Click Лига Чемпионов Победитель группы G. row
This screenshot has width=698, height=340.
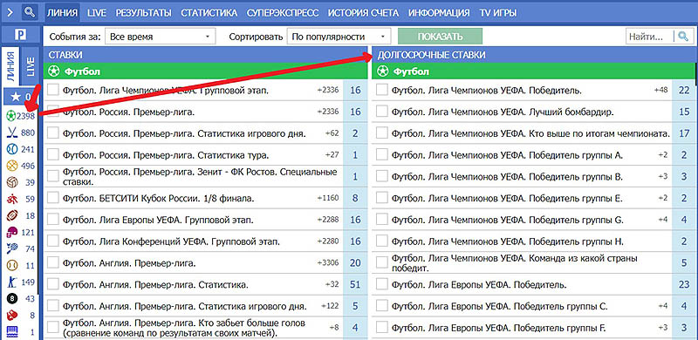coord(533,220)
